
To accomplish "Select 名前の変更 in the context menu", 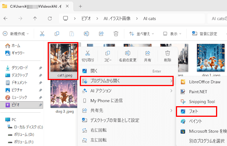I will pyautogui.click(x=127, y=56).
